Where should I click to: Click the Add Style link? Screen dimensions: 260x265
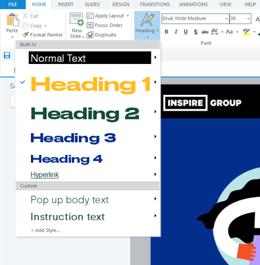(x=45, y=230)
